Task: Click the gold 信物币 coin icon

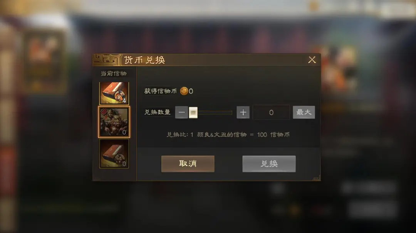Action: pos(184,91)
